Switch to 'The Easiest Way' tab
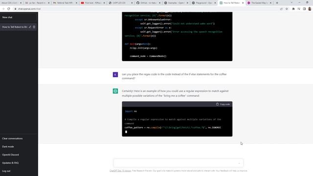The width and height of the screenshot is (313, 176). click(259, 3)
